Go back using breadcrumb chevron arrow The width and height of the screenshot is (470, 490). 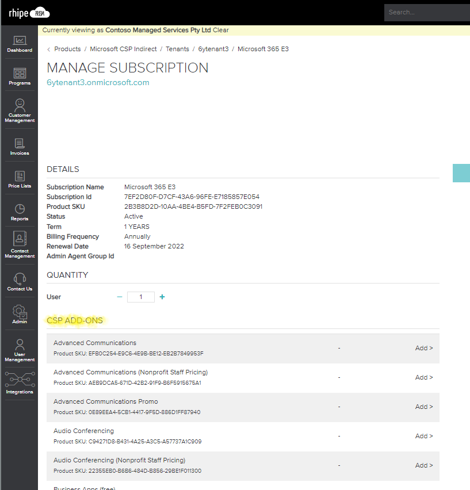tap(49, 49)
